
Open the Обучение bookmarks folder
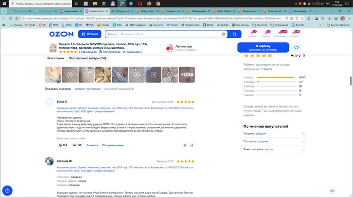click(260, 25)
